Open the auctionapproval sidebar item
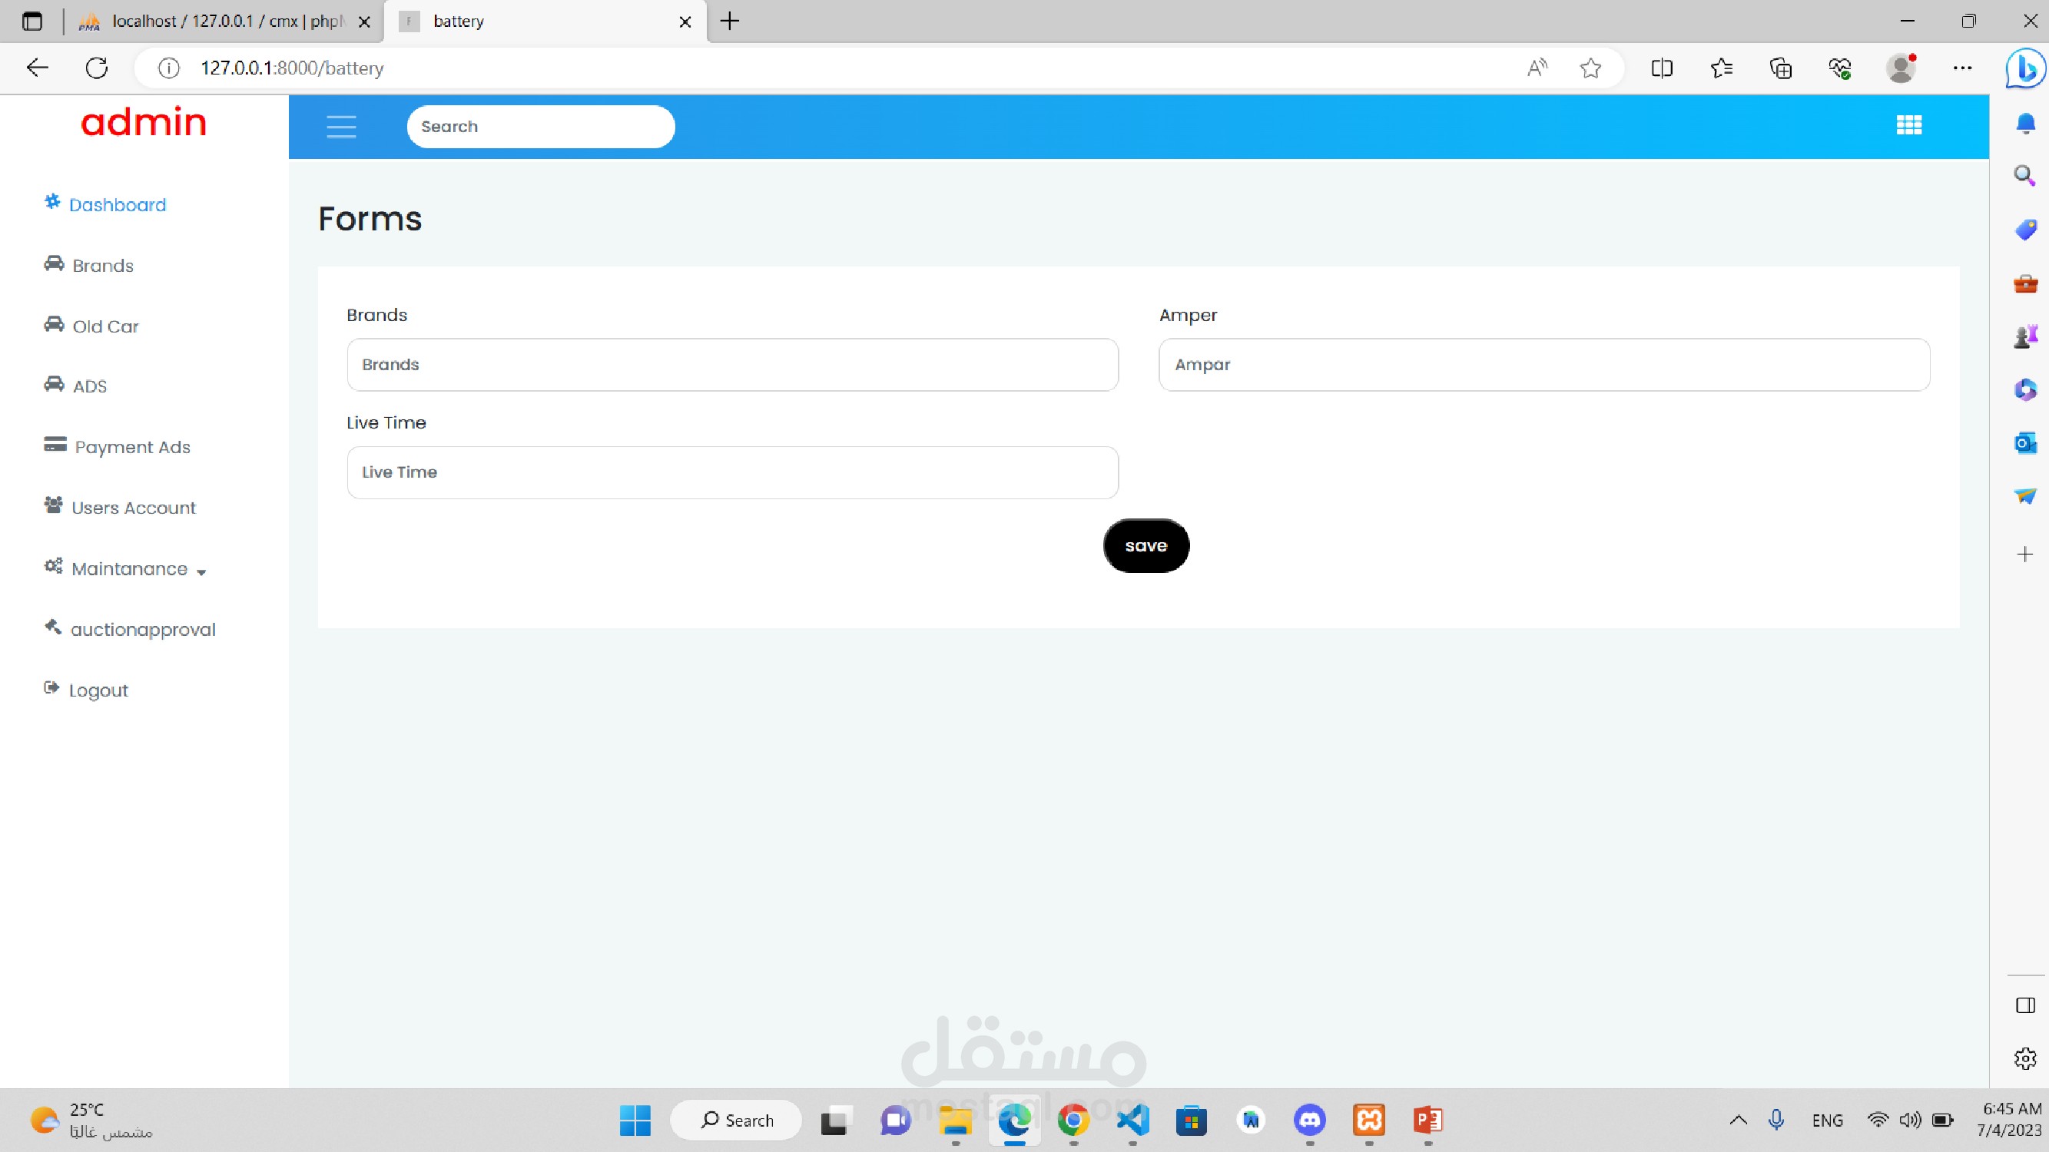The image size is (2049, 1152). (142, 629)
